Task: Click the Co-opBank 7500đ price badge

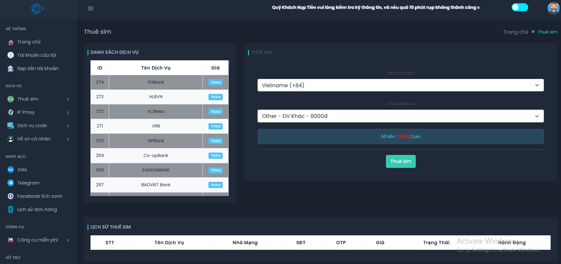Action: tap(216, 156)
